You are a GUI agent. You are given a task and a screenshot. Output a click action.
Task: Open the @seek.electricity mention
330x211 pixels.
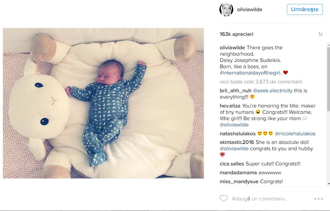pos(273,91)
